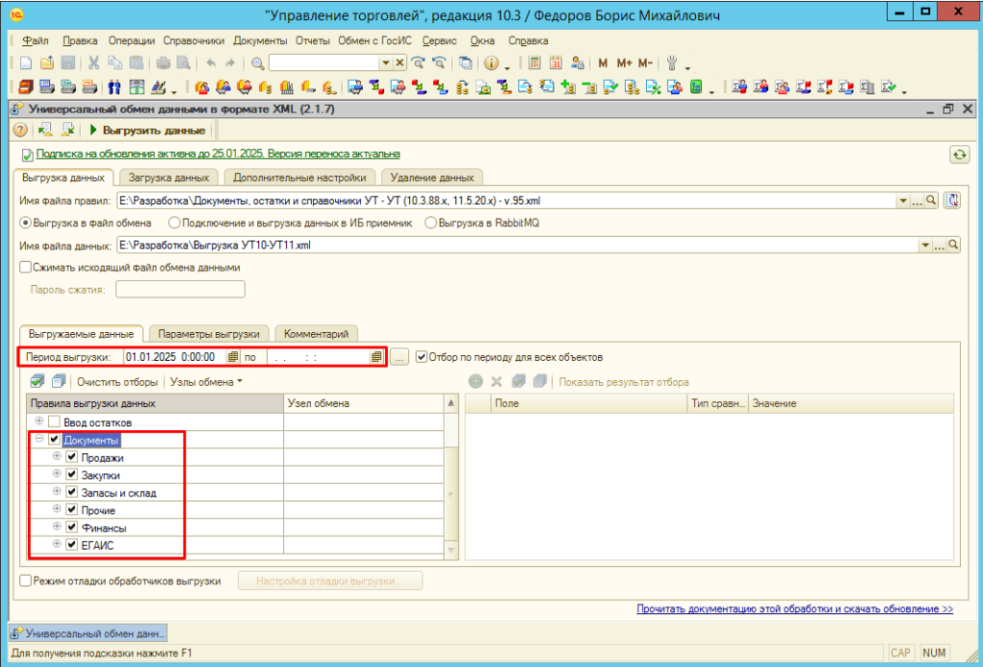Open the Сервис menu

click(440, 40)
